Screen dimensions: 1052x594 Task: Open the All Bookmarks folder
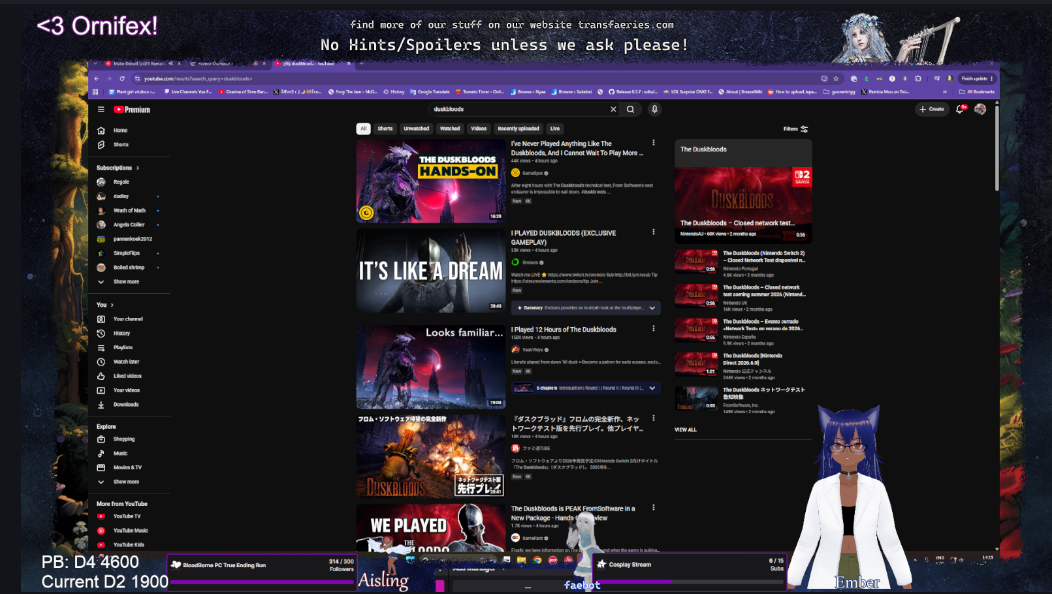point(977,92)
